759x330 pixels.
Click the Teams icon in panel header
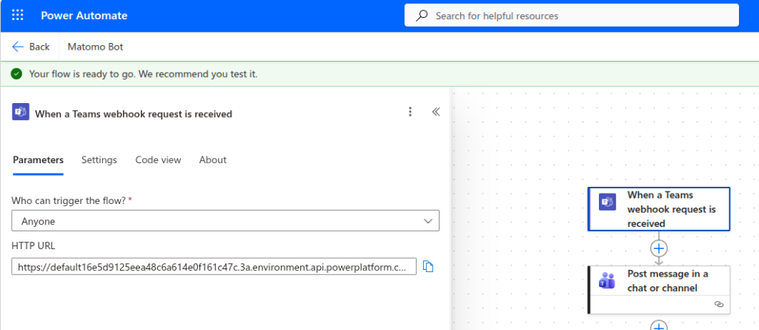click(21, 113)
